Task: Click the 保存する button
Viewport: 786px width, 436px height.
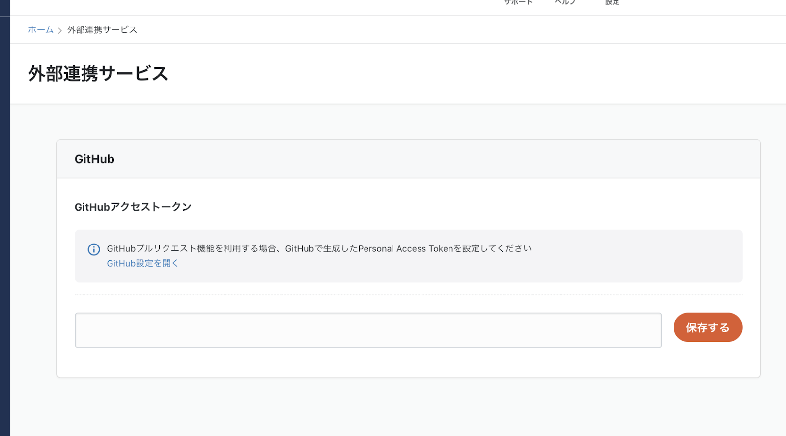Action: click(708, 327)
